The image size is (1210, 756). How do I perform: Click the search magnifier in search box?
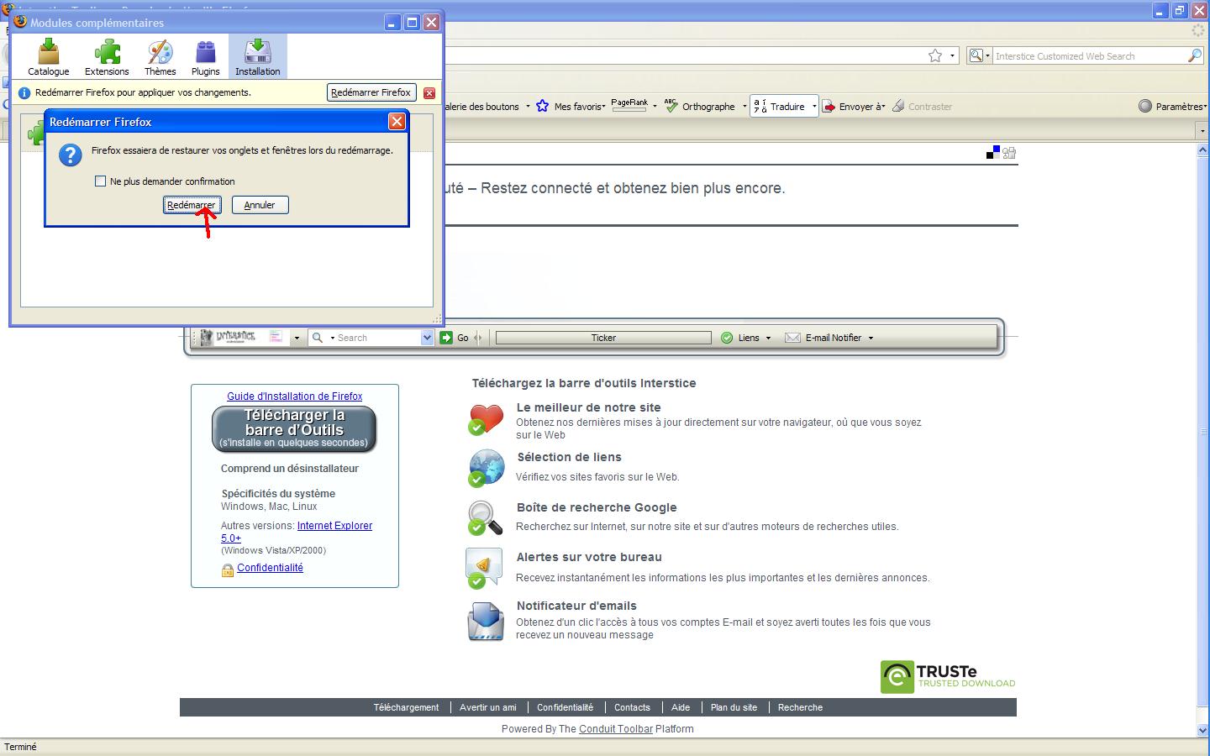pos(1194,55)
